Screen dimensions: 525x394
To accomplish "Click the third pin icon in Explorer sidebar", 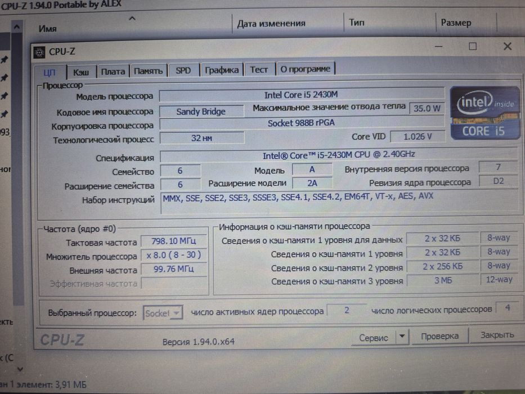I will [5, 96].
